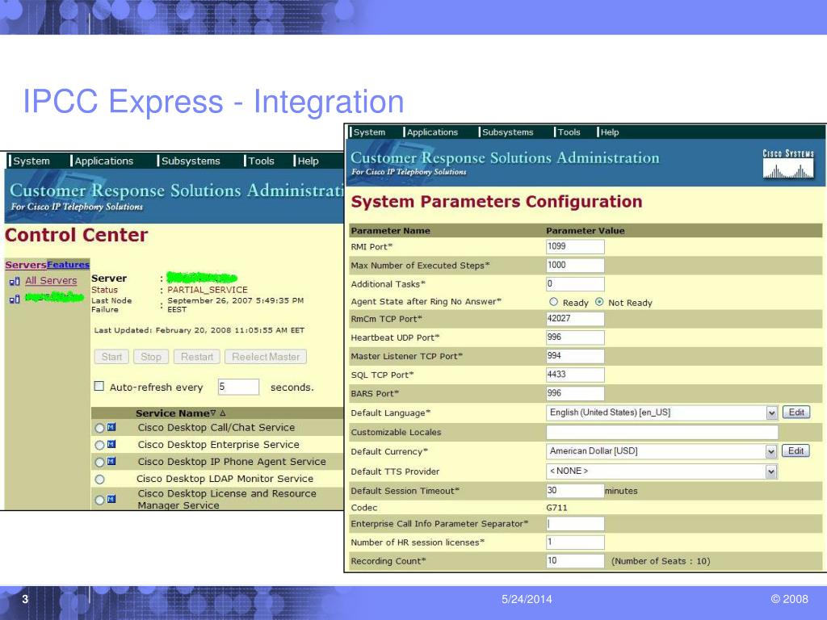Open the Default Language dropdown
Image resolution: width=827 pixels, height=620 pixels.
pos(771,413)
